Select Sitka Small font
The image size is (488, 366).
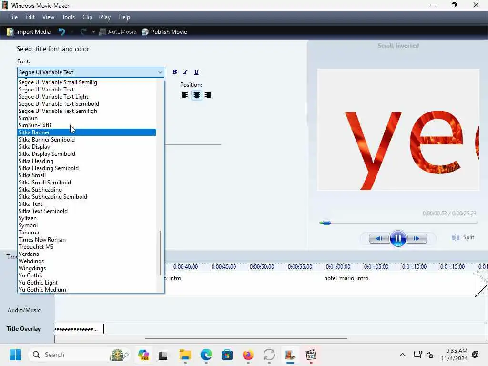coord(87,175)
